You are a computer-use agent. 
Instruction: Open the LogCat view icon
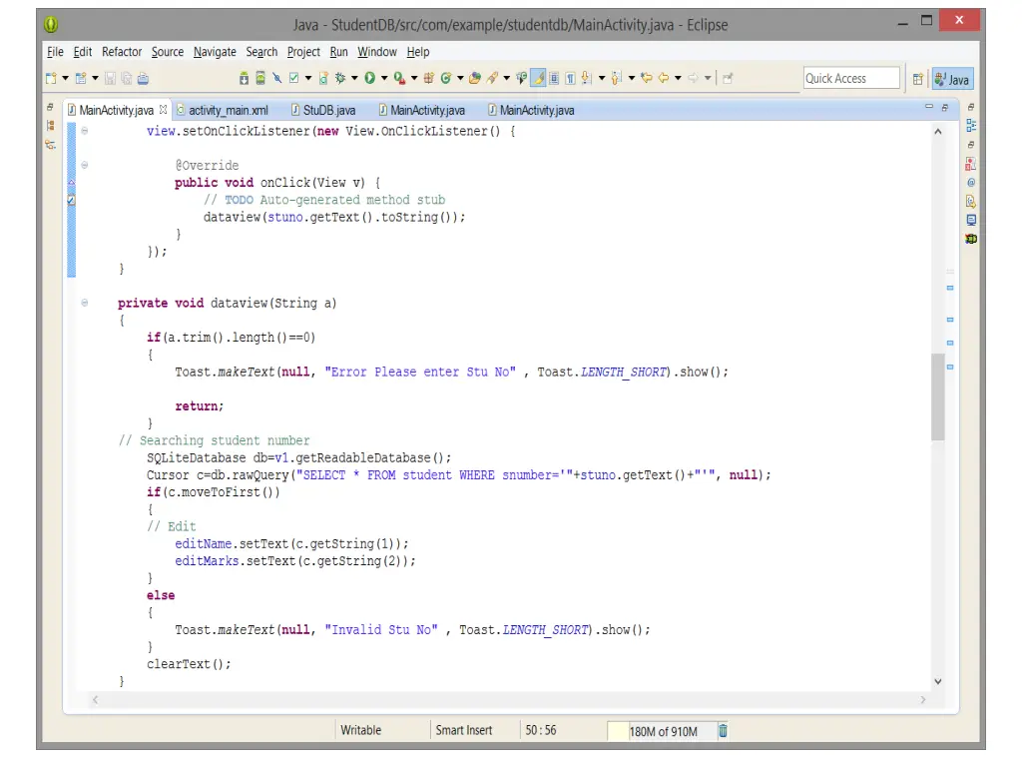coord(971,239)
